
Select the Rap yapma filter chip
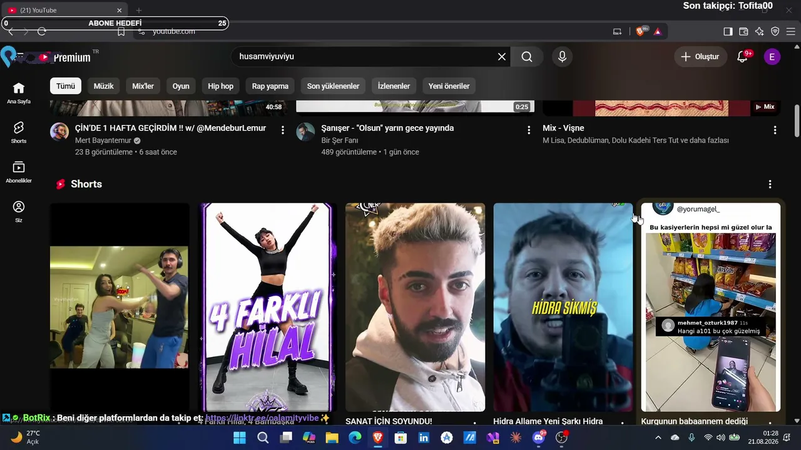270,86
